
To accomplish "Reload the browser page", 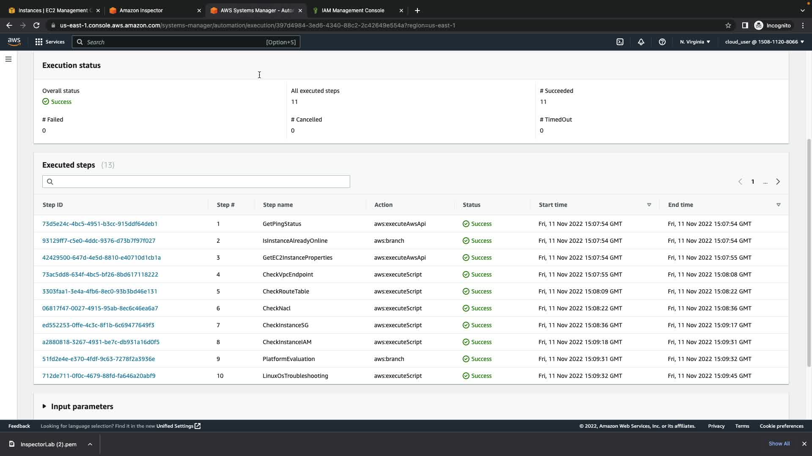I will (x=36, y=25).
